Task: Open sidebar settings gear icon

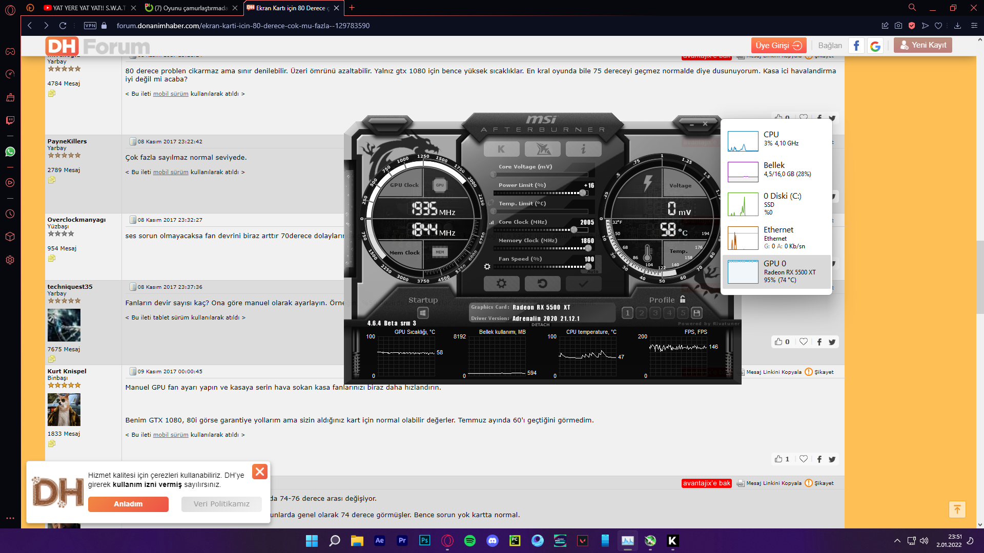Action: click(10, 260)
